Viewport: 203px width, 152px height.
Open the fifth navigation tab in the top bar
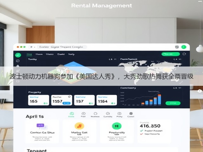[71, 54]
